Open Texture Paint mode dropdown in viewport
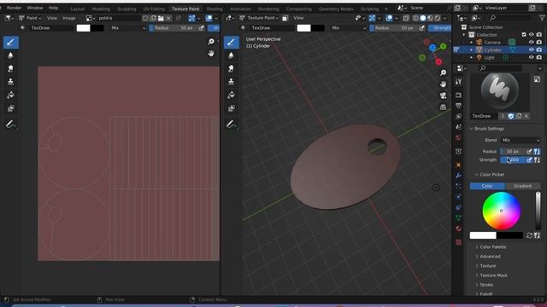547x307 pixels. click(x=259, y=18)
